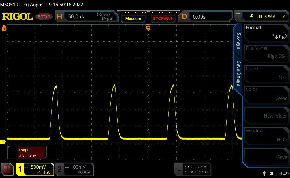Switch to the Save Image tab

(238, 73)
